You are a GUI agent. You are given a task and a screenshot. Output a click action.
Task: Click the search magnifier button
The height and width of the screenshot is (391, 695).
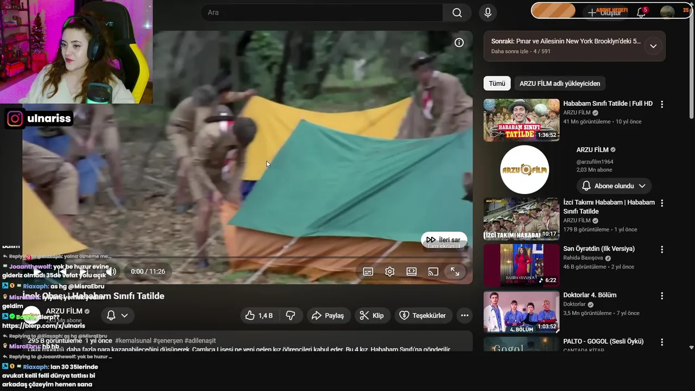click(x=457, y=12)
